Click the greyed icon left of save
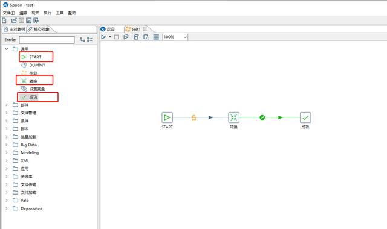The width and height of the screenshot is (387, 229). [22, 20]
